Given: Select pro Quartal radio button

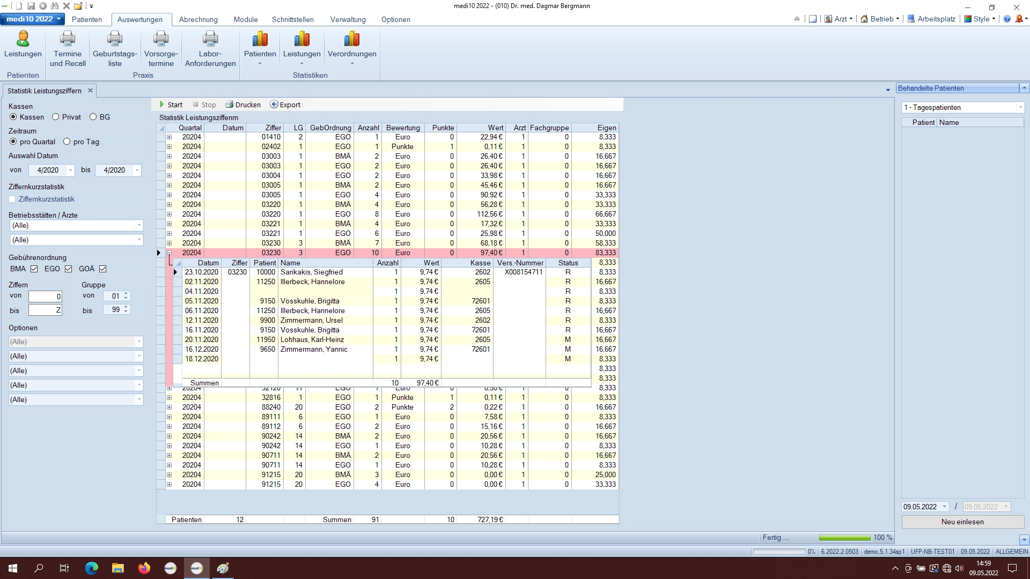Looking at the screenshot, I should pyautogui.click(x=13, y=142).
